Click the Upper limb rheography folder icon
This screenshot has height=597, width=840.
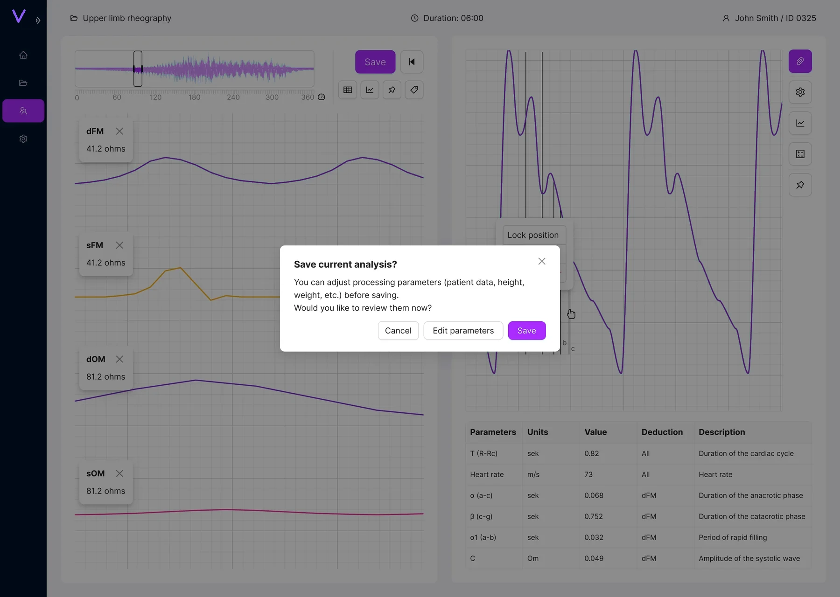coord(74,18)
